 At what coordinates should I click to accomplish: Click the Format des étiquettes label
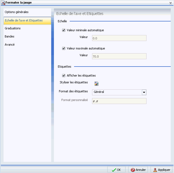(73, 91)
